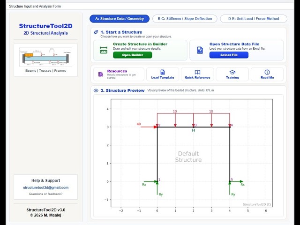Click the 'StructureTool2D v3.0' version text
300x225 pixels.
tap(46, 210)
